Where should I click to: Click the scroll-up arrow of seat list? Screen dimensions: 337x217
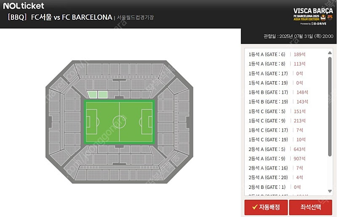click(330, 53)
